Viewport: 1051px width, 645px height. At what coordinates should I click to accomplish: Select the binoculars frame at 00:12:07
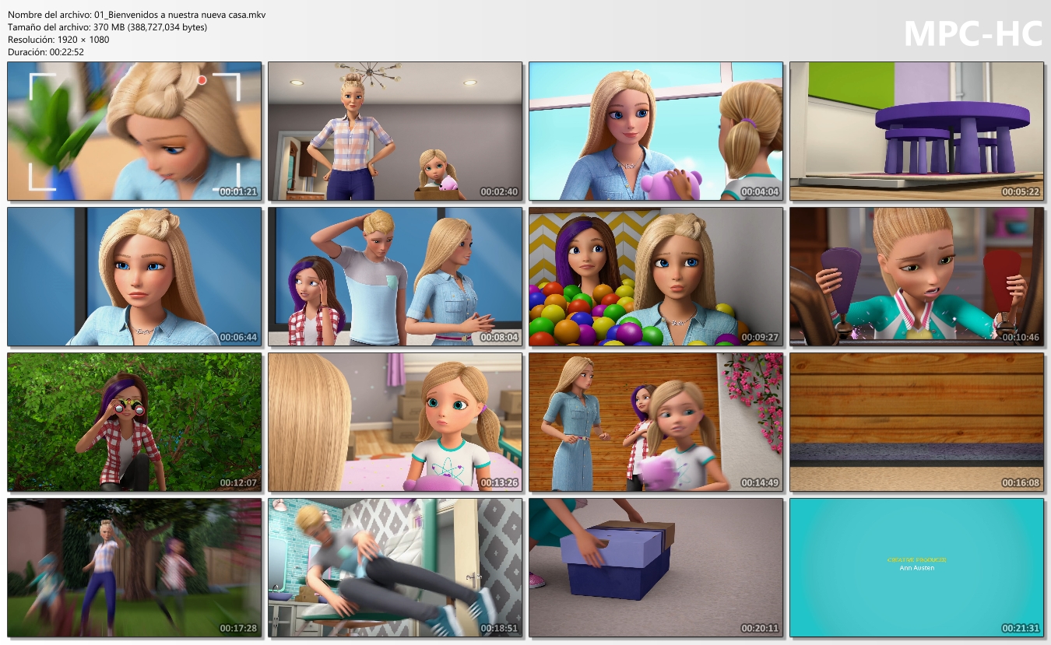135,422
